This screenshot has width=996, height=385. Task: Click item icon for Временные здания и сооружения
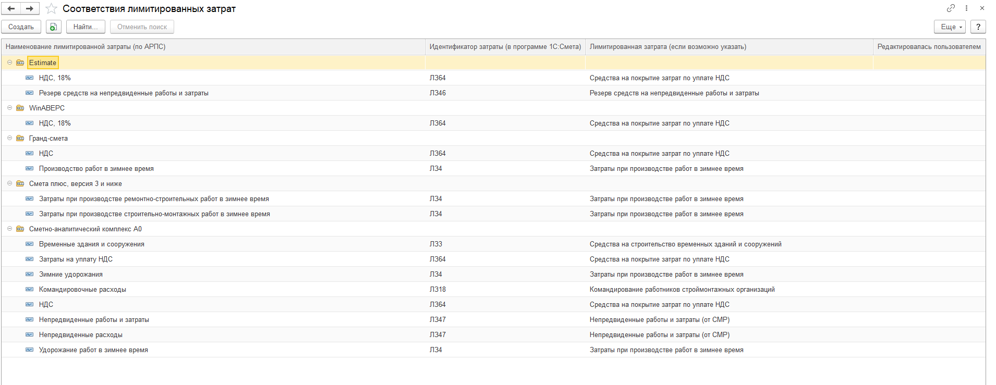(x=30, y=244)
